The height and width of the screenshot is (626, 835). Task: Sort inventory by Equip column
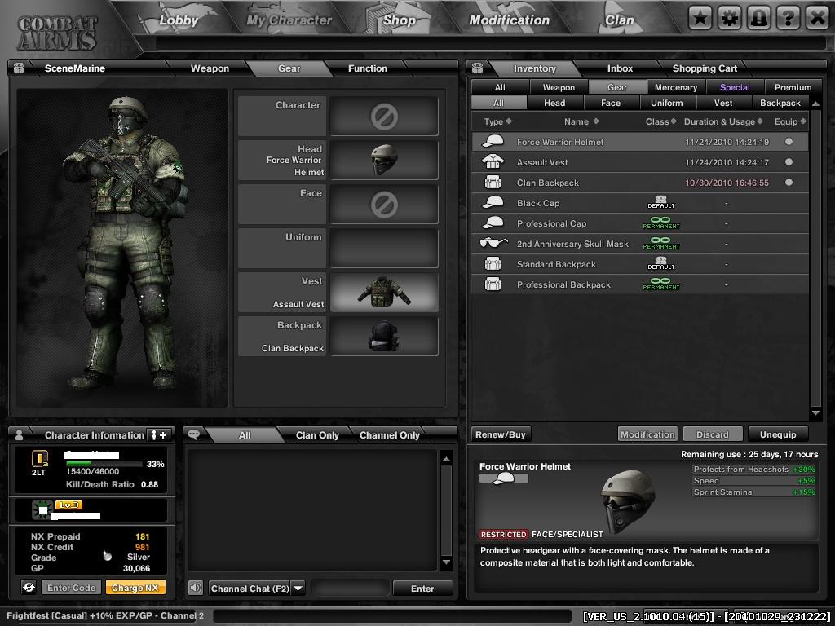tap(789, 121)
